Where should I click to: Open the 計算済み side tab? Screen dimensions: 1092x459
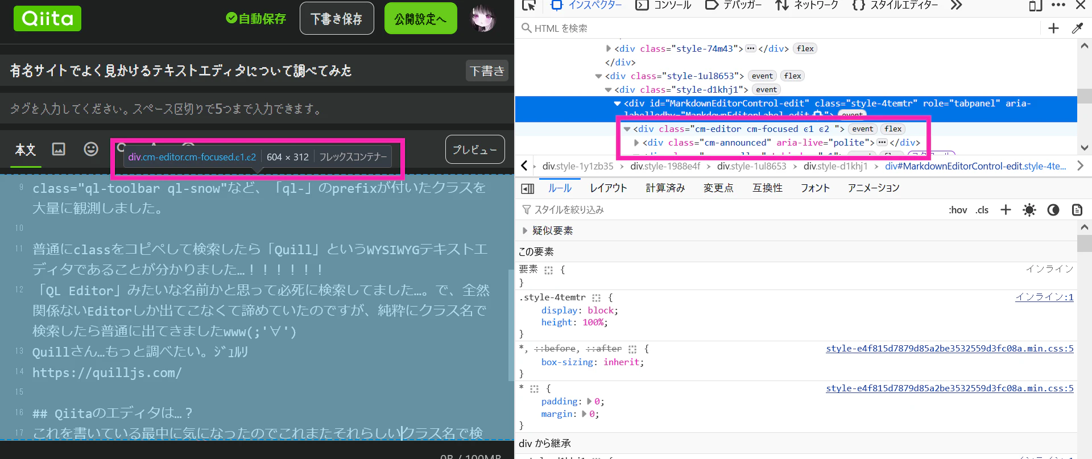[665, 188]
